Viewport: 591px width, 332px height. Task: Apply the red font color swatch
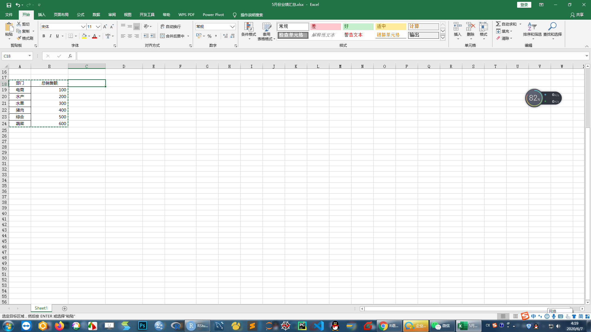94,36
